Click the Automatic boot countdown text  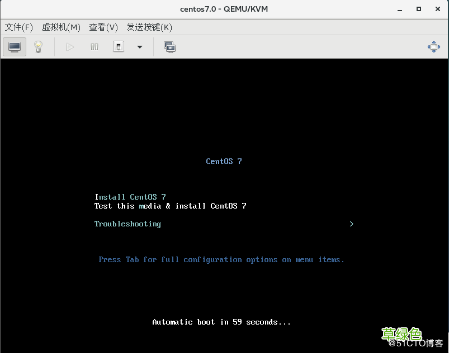tap(221, 322)
